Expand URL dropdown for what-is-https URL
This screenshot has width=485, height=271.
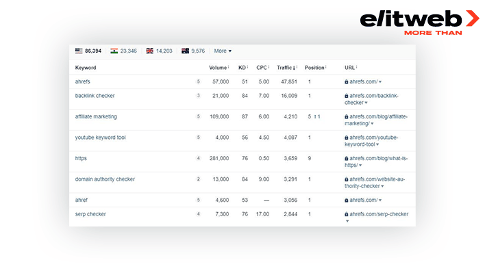pos(360,166)
